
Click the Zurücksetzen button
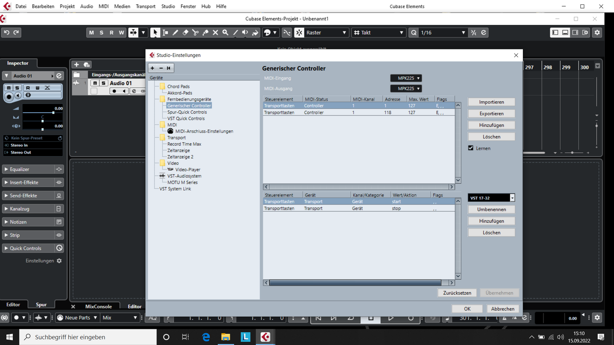[x=457, y=293]
